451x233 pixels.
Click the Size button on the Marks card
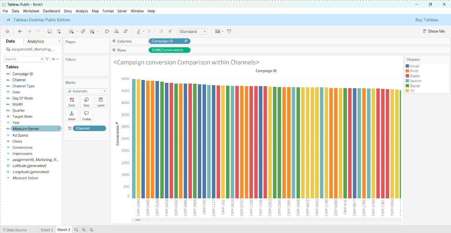pos(86,102)
